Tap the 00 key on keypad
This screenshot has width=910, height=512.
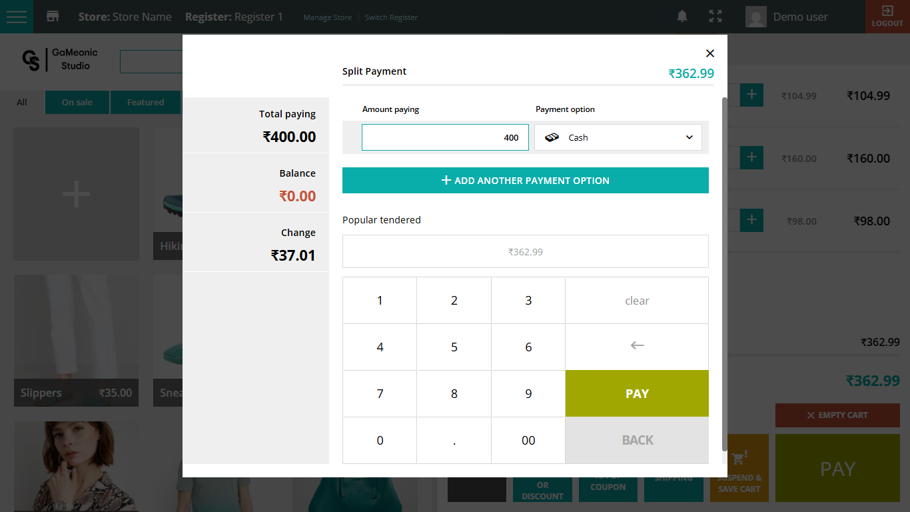(528, 441)
